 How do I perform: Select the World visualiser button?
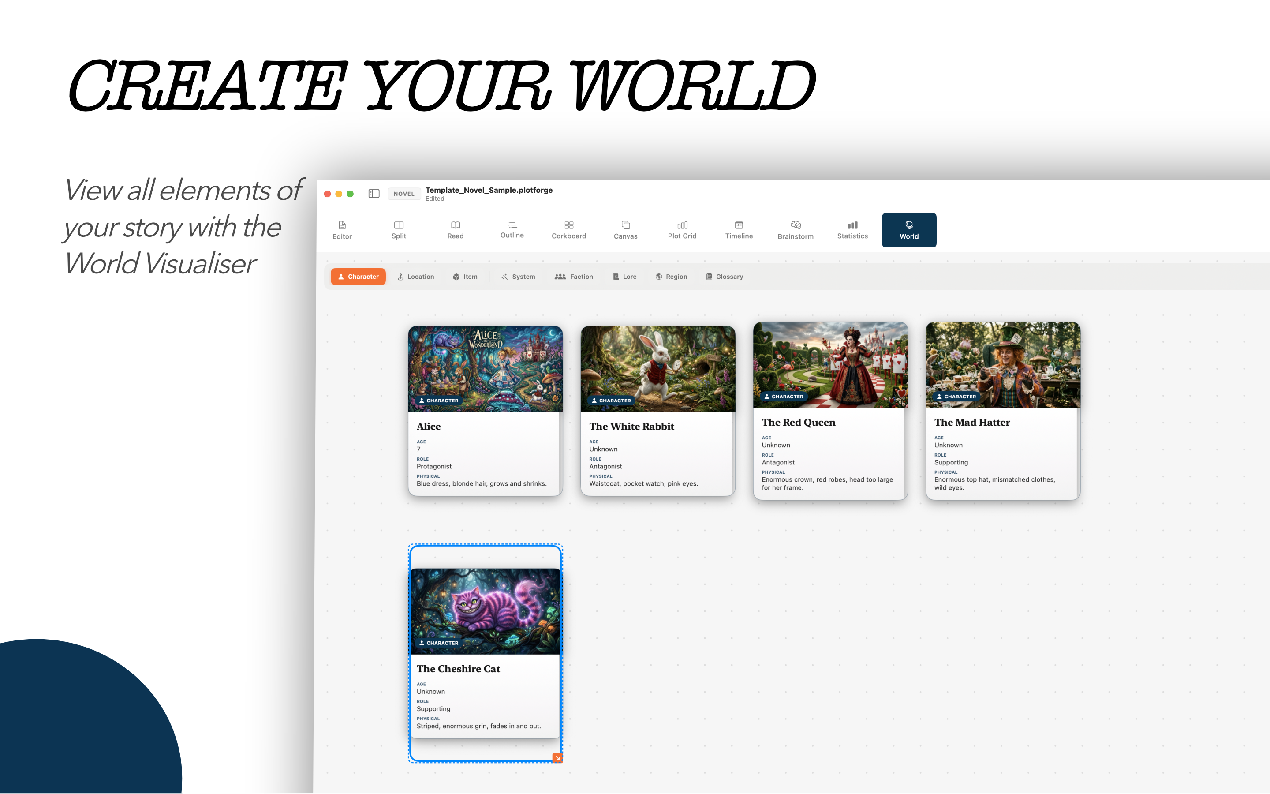point(909,230)
